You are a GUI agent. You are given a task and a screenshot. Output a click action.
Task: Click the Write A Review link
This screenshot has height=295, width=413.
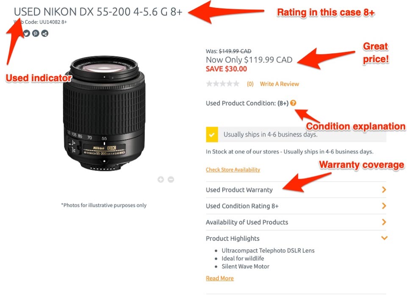click(279, 84)
